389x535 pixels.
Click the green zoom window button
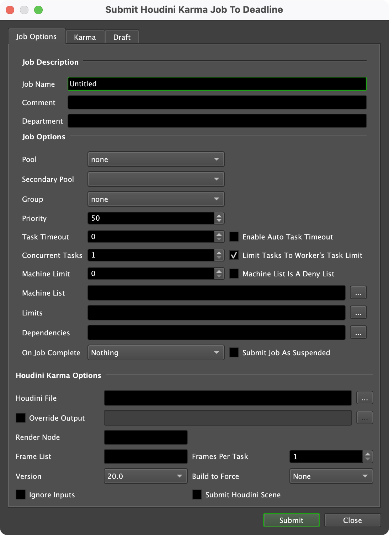38,10
